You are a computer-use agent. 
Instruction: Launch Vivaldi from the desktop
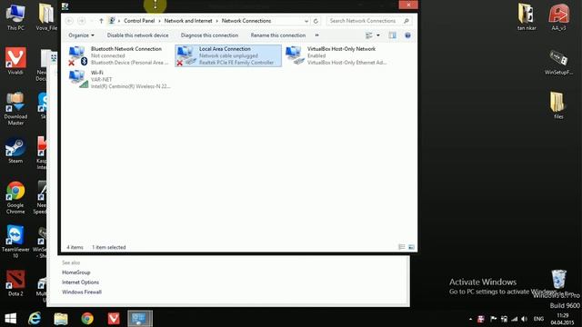point(15,61)
